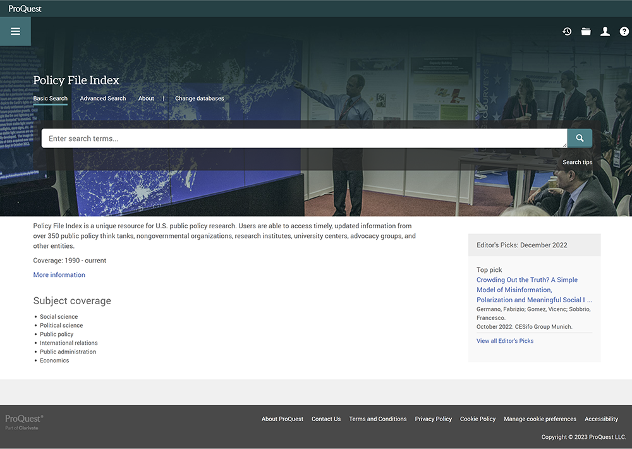Open saved items folder icon

[x=586, y=32]
